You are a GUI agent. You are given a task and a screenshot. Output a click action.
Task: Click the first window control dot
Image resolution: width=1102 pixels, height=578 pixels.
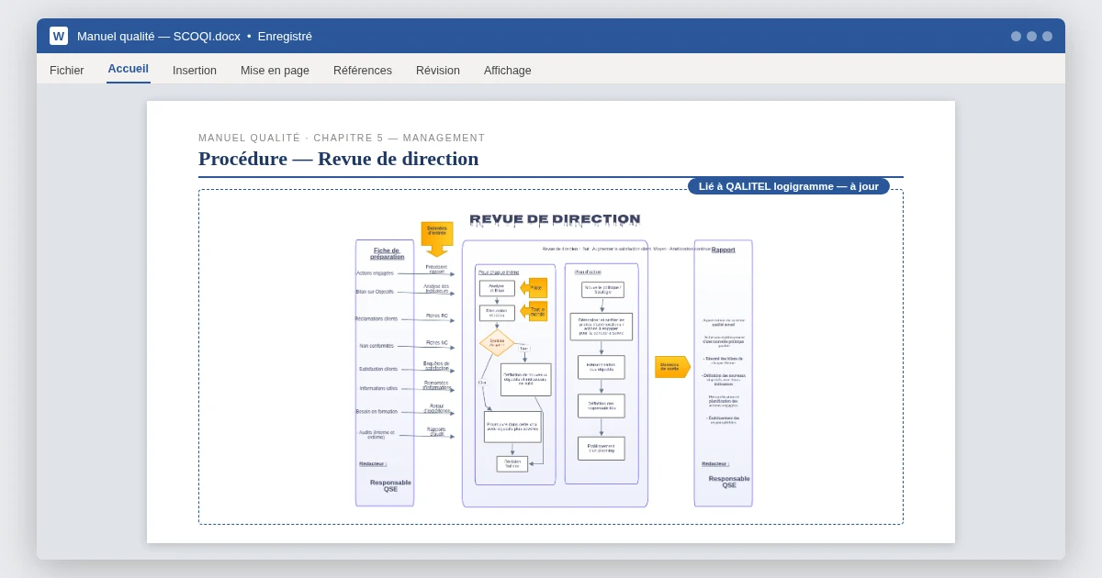[x=1016, y=36]
